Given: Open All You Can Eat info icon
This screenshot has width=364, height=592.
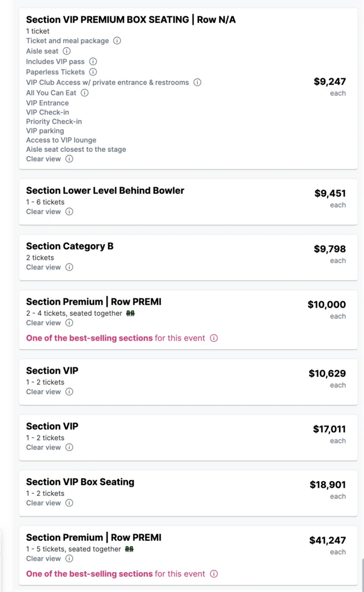Looking at the screenshot, I should [84, 93].
